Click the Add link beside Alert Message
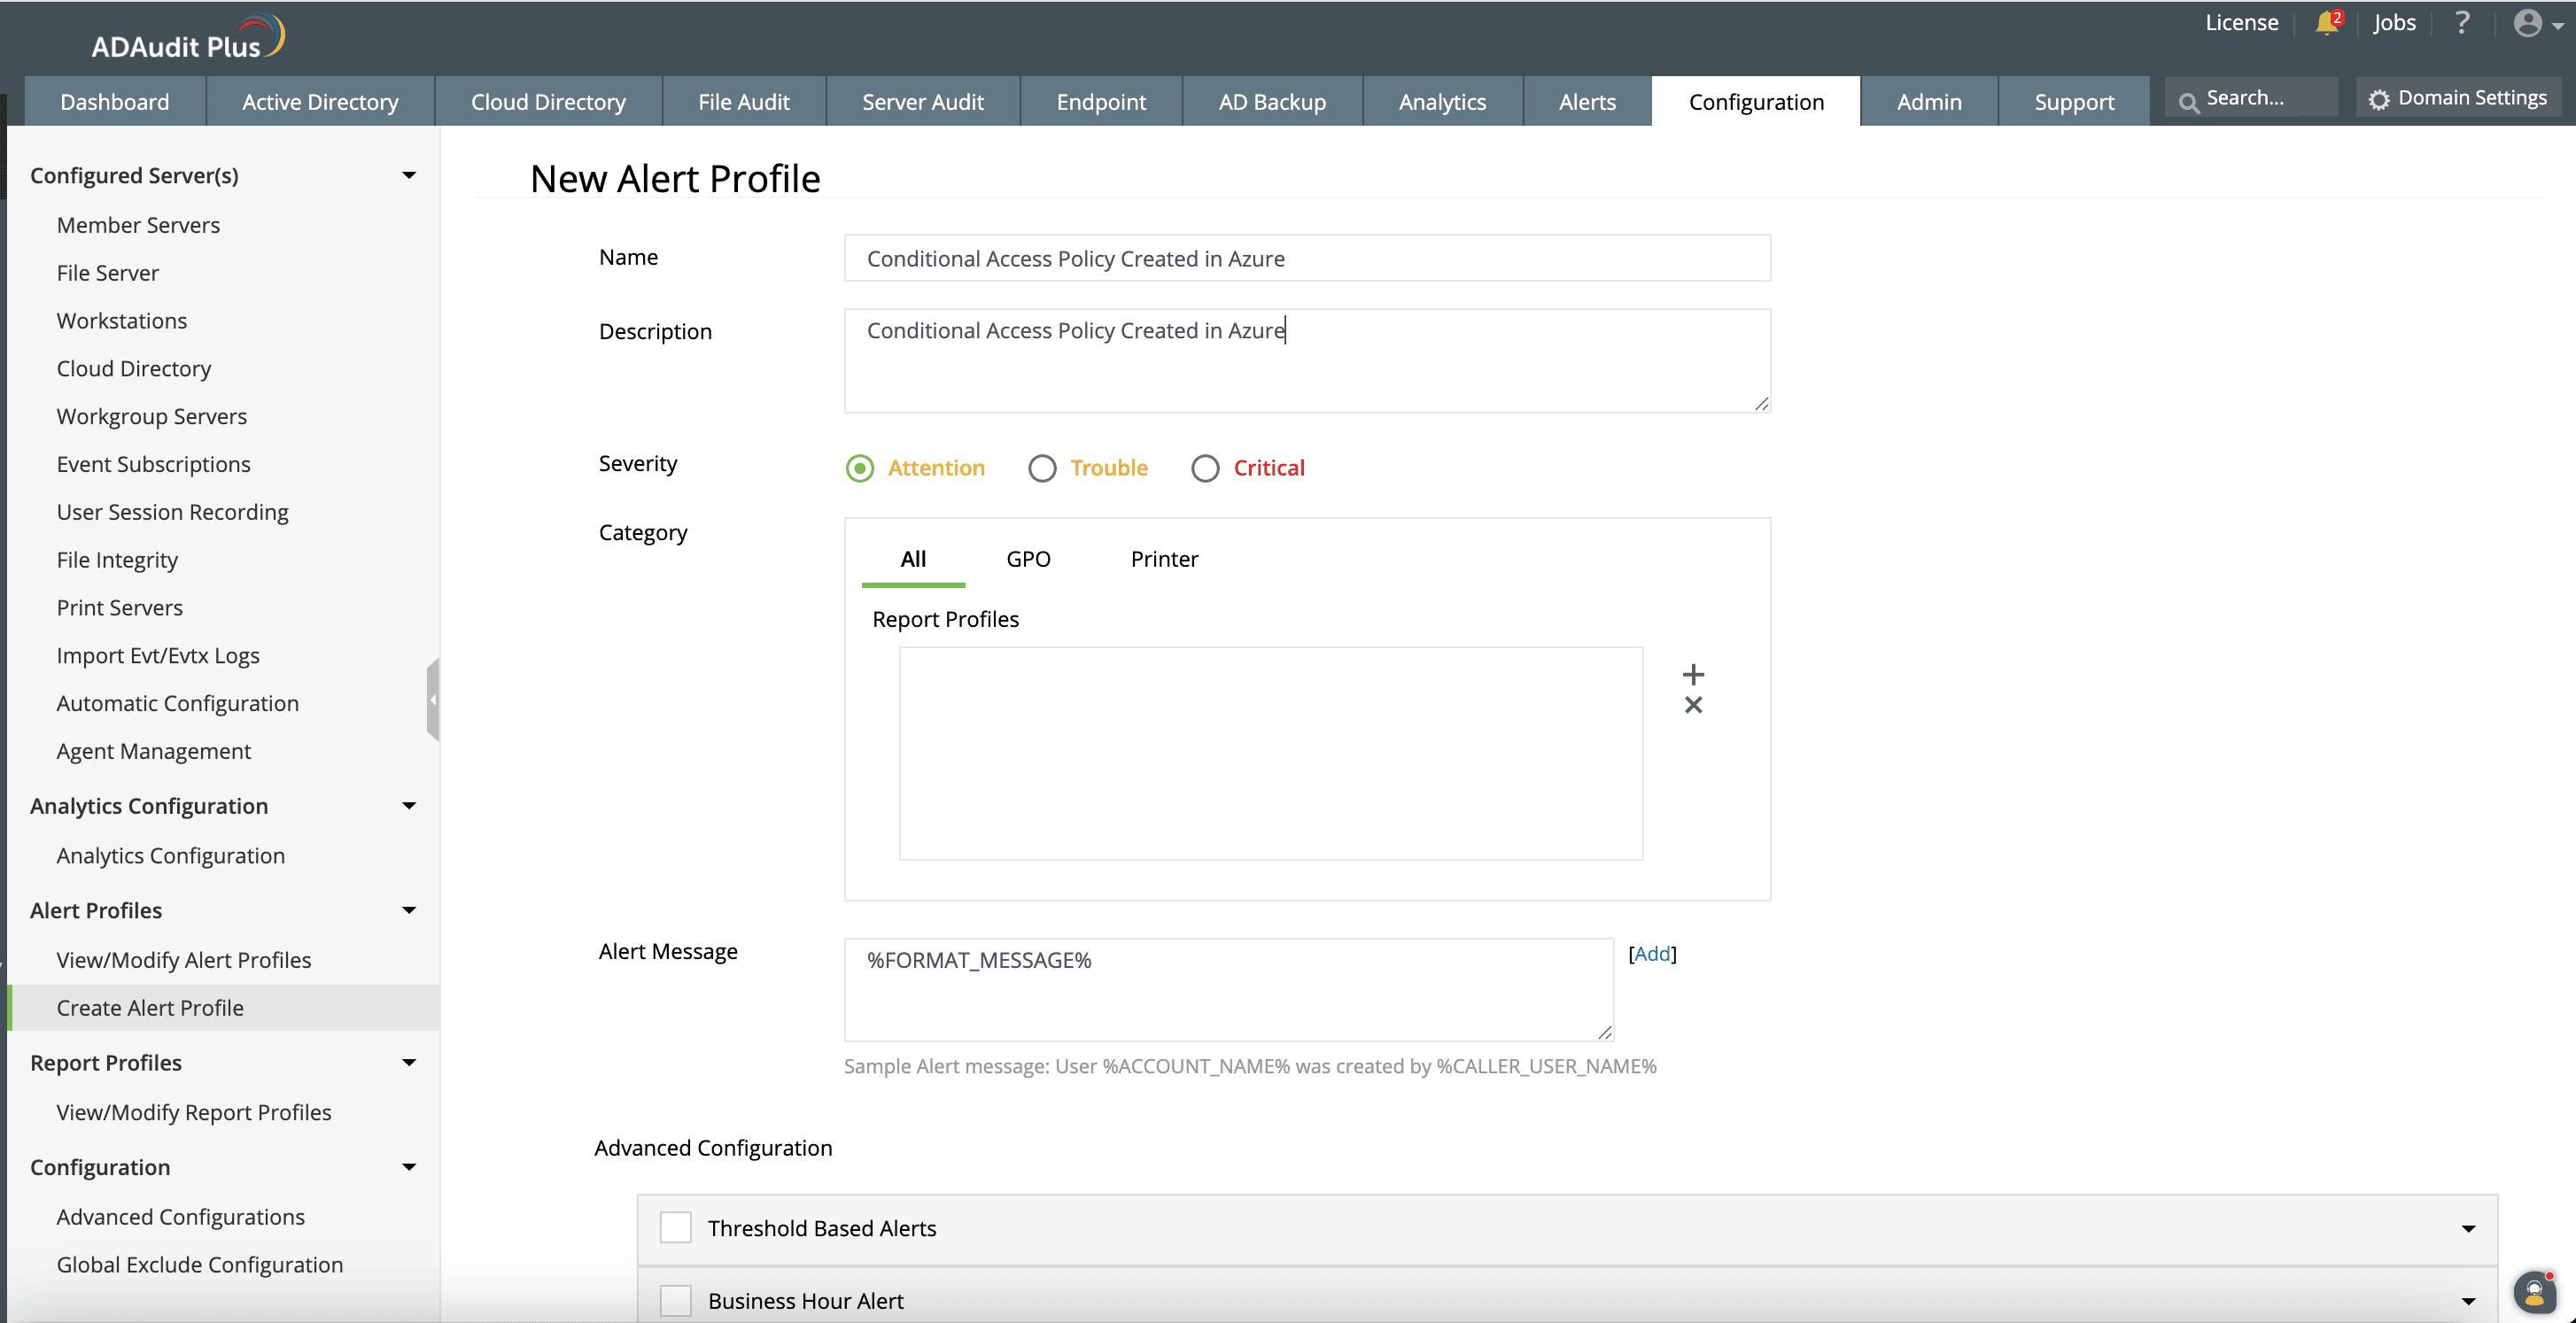The image size is (2576, 1323). (x=1652, y=954)
